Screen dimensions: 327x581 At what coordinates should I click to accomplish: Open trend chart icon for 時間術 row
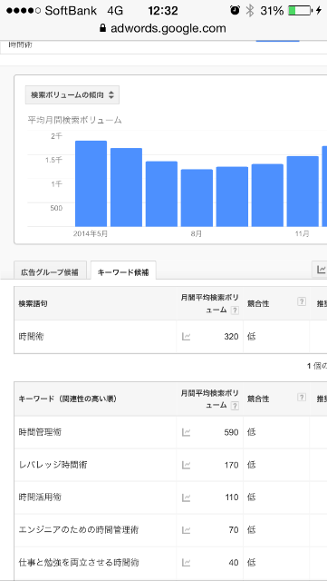[x=186, y=337]
